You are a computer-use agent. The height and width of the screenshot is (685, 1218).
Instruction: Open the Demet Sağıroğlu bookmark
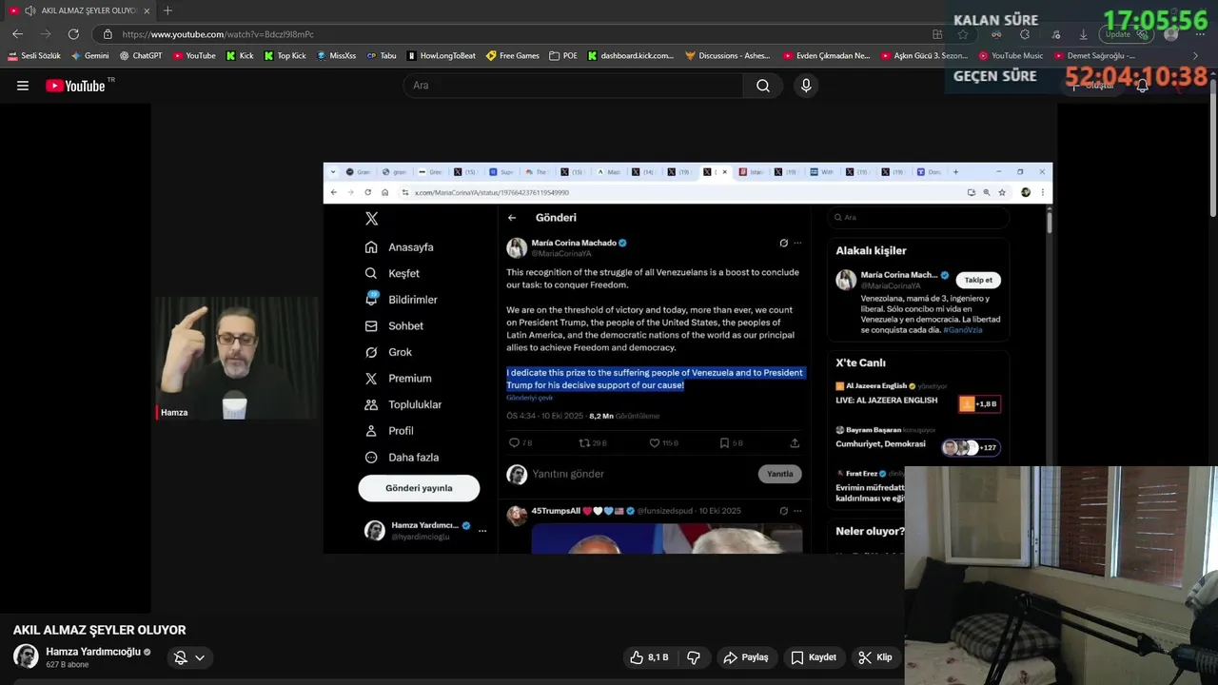[1094, 56]
